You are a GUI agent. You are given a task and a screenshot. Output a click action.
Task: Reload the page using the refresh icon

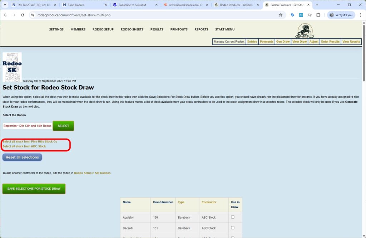click(22, 15)
